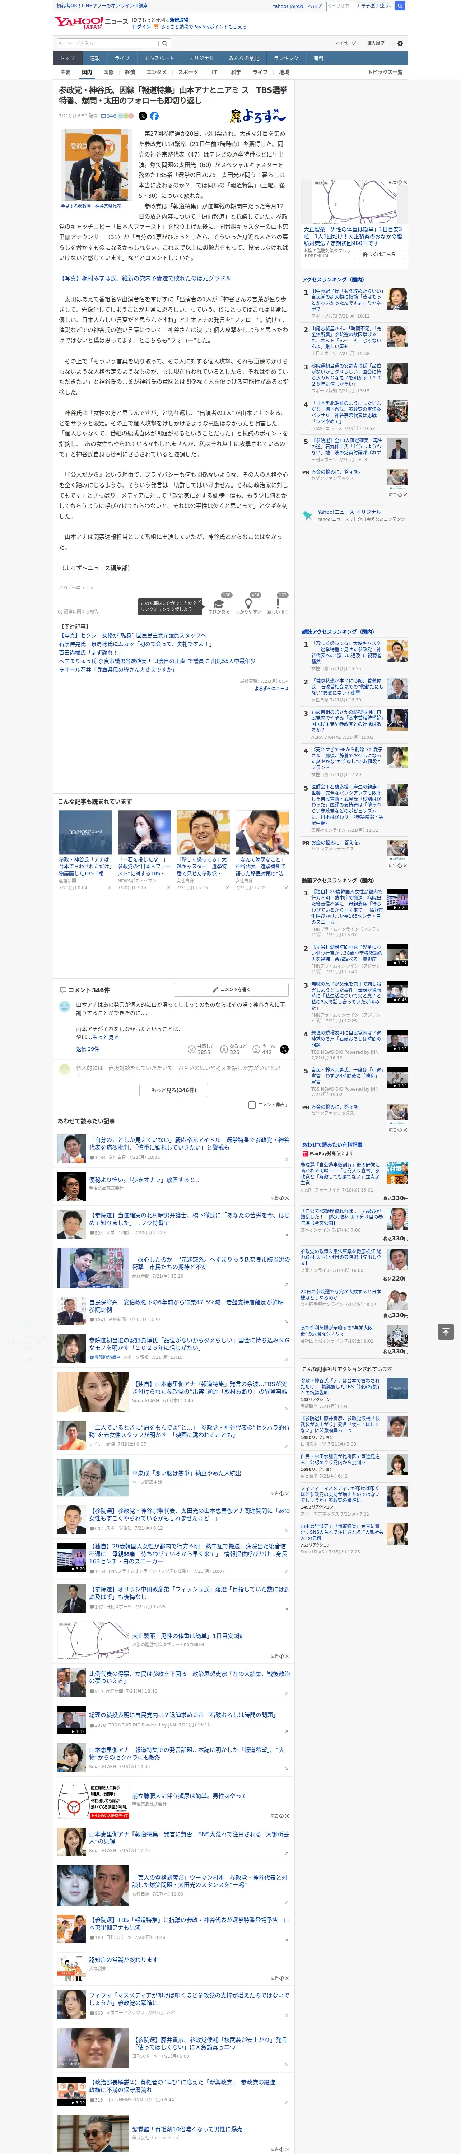
Task: Click 共感した reaction with 3855 count
Action: (x=202, y=1049)
